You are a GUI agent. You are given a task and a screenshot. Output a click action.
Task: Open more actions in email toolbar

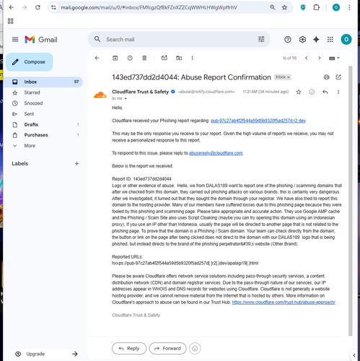pos(192,58)
